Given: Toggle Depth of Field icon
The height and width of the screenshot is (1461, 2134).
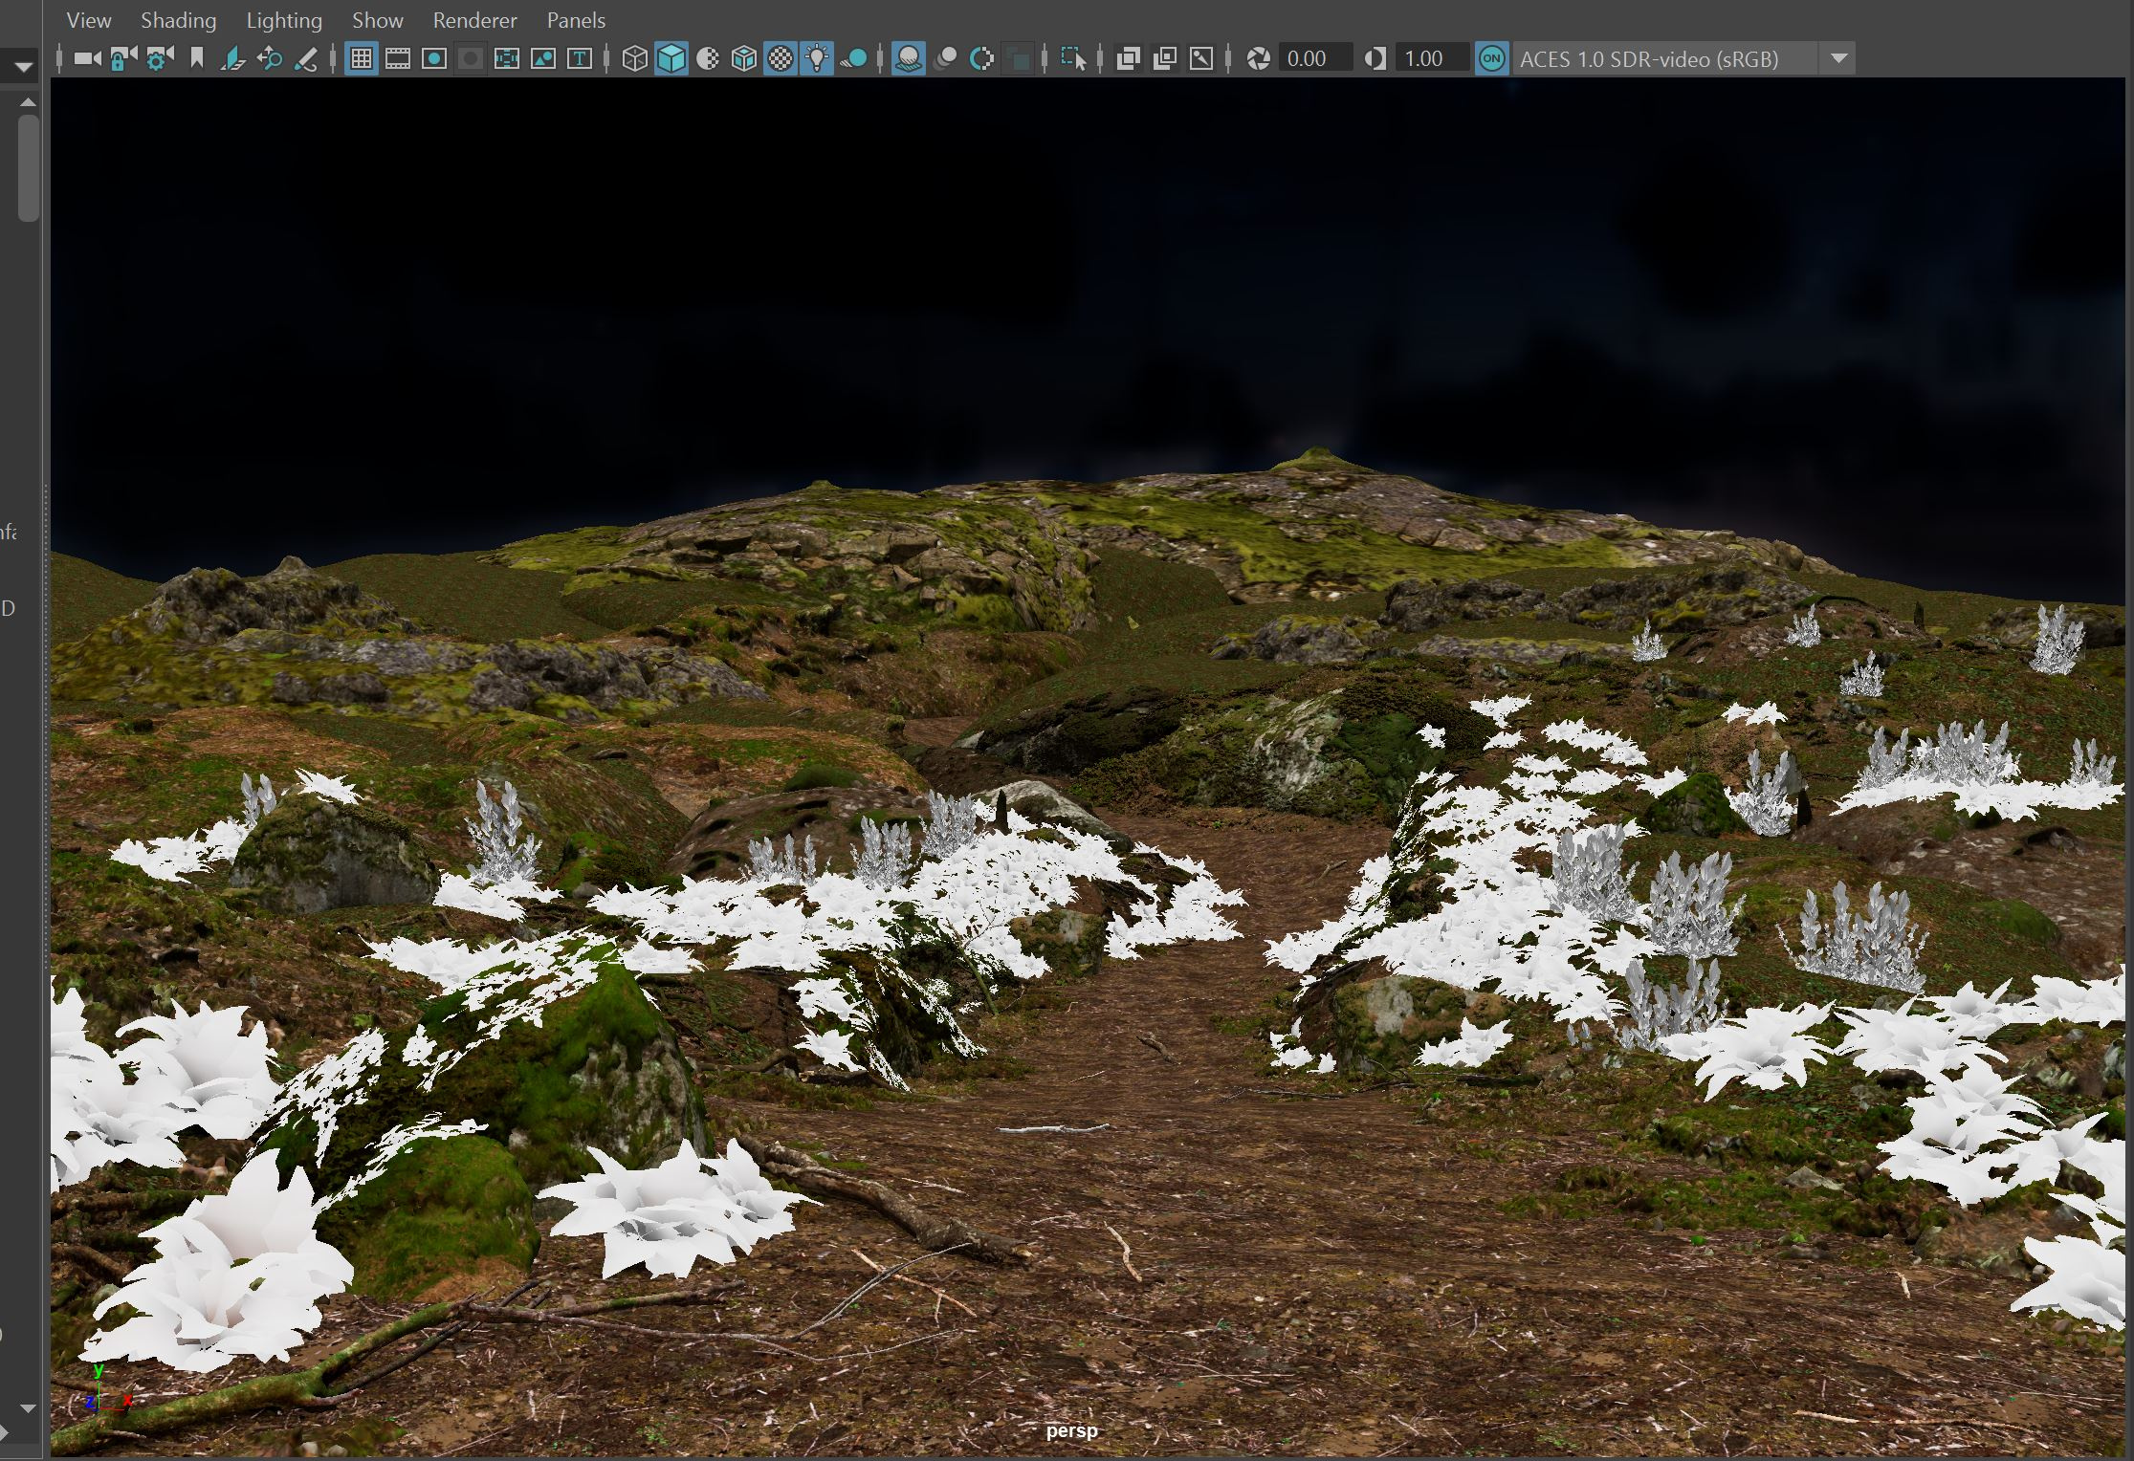Looking at the screenshot, I should 1020,59.
